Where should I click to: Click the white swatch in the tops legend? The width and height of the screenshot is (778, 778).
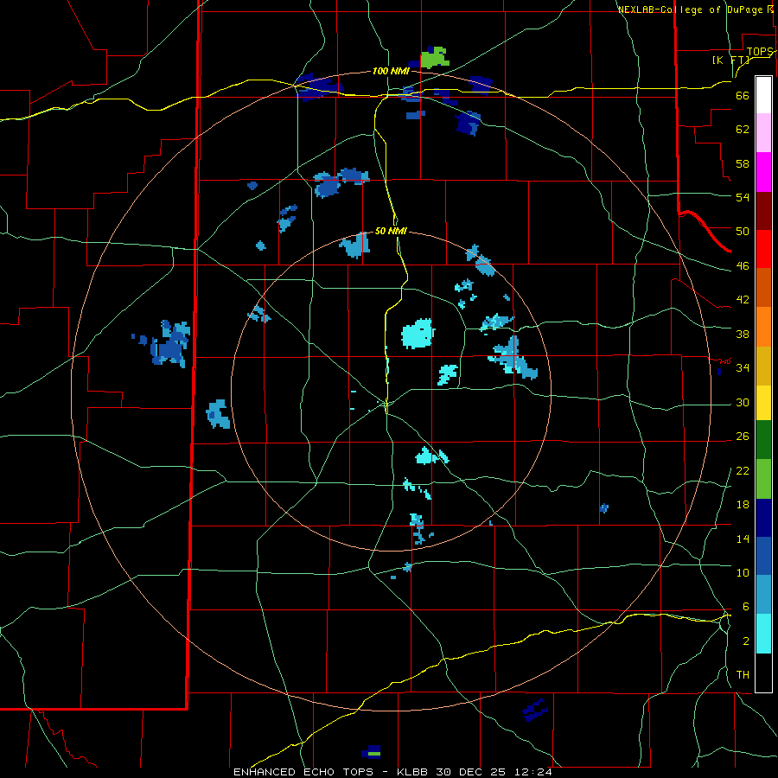[763, 95]
